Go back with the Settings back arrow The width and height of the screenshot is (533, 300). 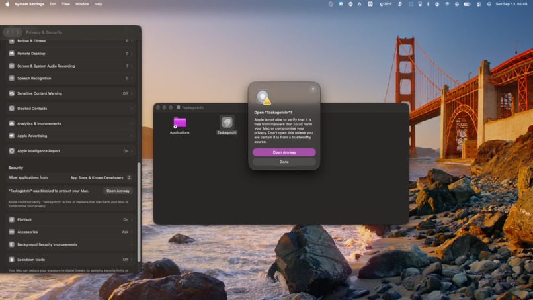click(x=8, y=32)
